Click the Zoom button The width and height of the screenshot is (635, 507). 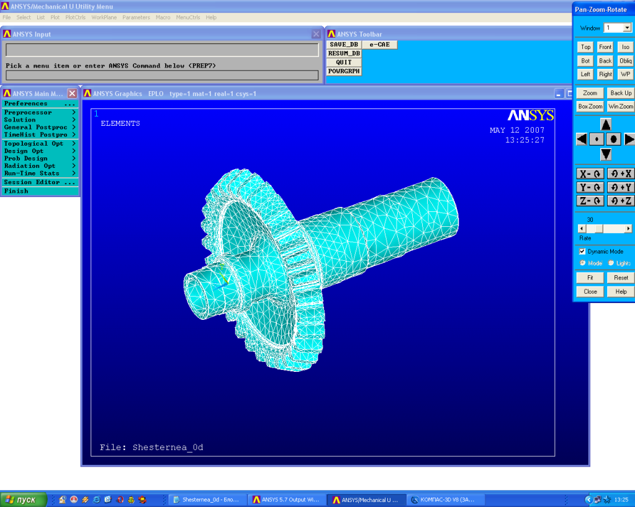tap(590, 93)
